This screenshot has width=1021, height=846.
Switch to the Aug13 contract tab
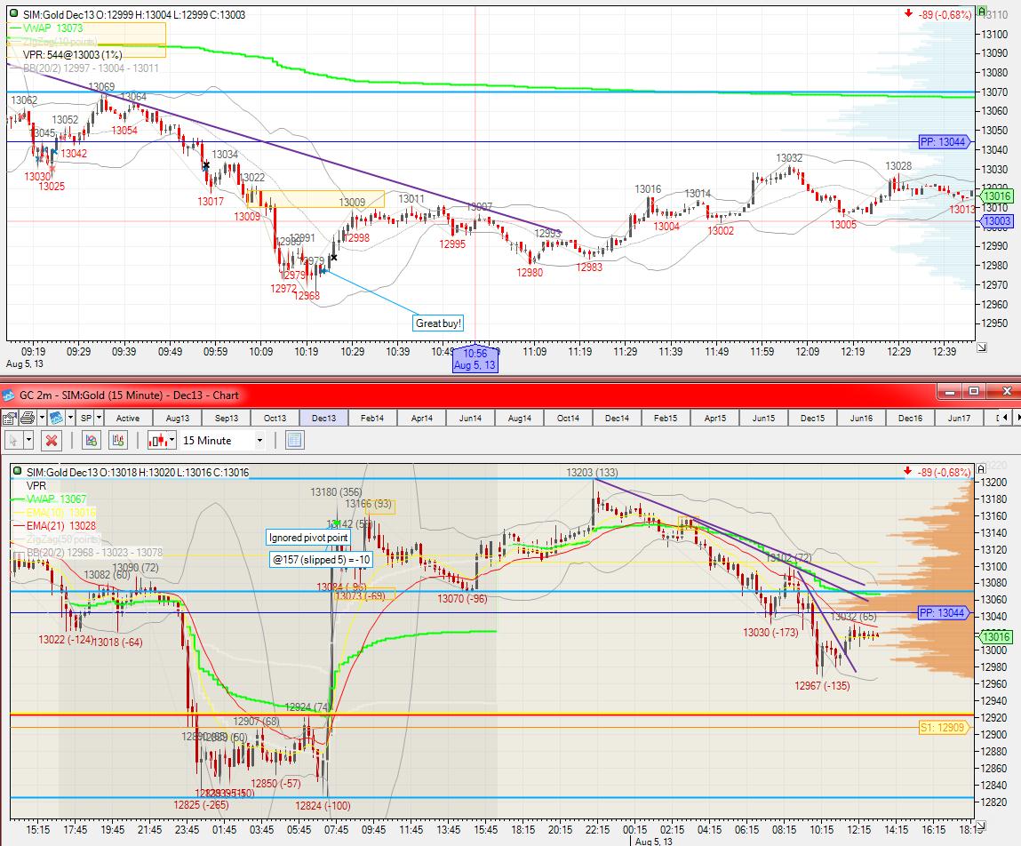point(177,419)
